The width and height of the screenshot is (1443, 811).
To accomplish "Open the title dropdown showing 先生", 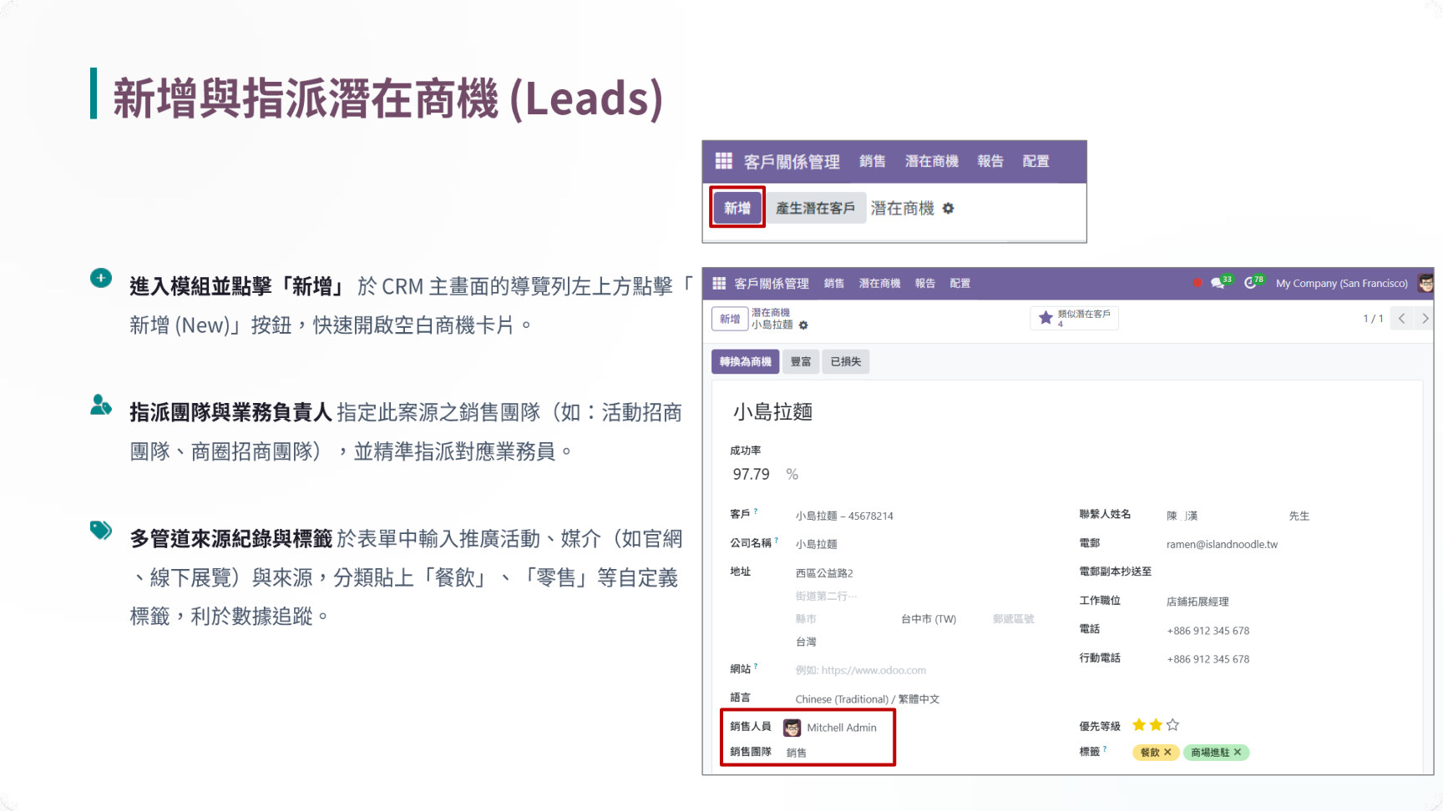I will pyautogui.click(x=1299, y=516).
